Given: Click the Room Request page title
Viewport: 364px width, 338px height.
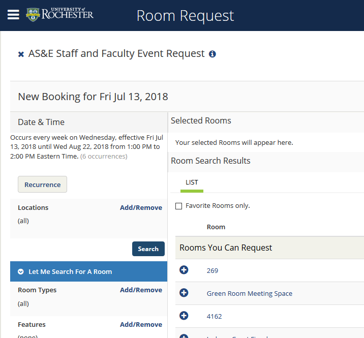Looking at the screenshot, I should pos(185,16).
